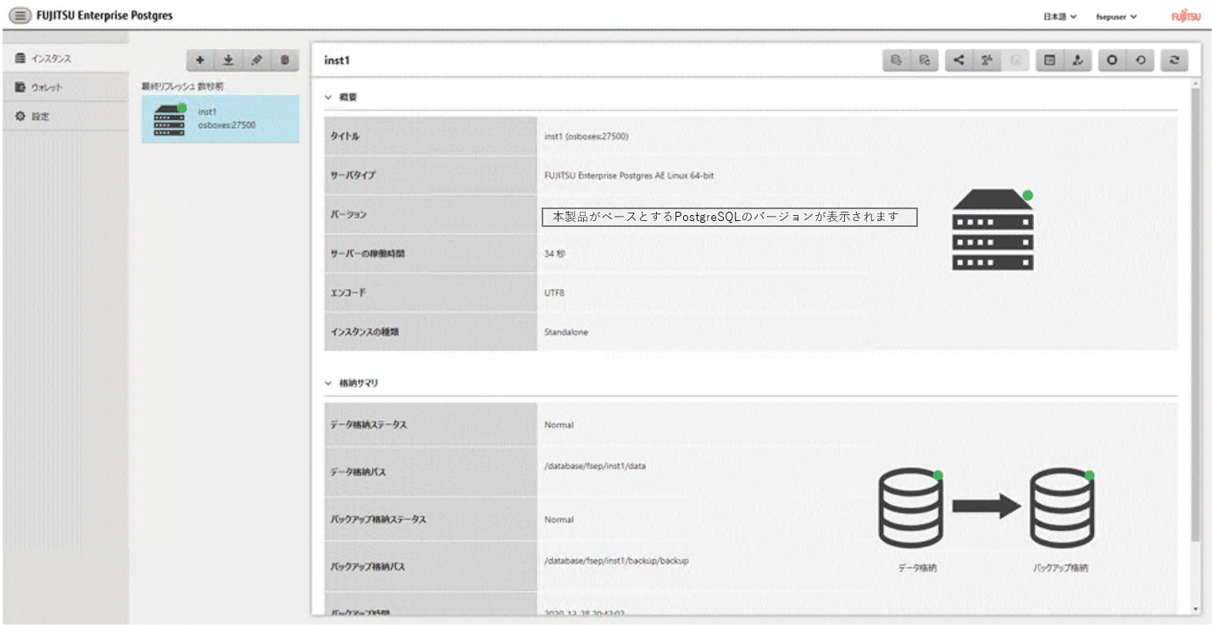This screenshot has height=625, width=1212.
Task: Click the scrollbar up arrow in details panel
Action: coord(1195,85)
